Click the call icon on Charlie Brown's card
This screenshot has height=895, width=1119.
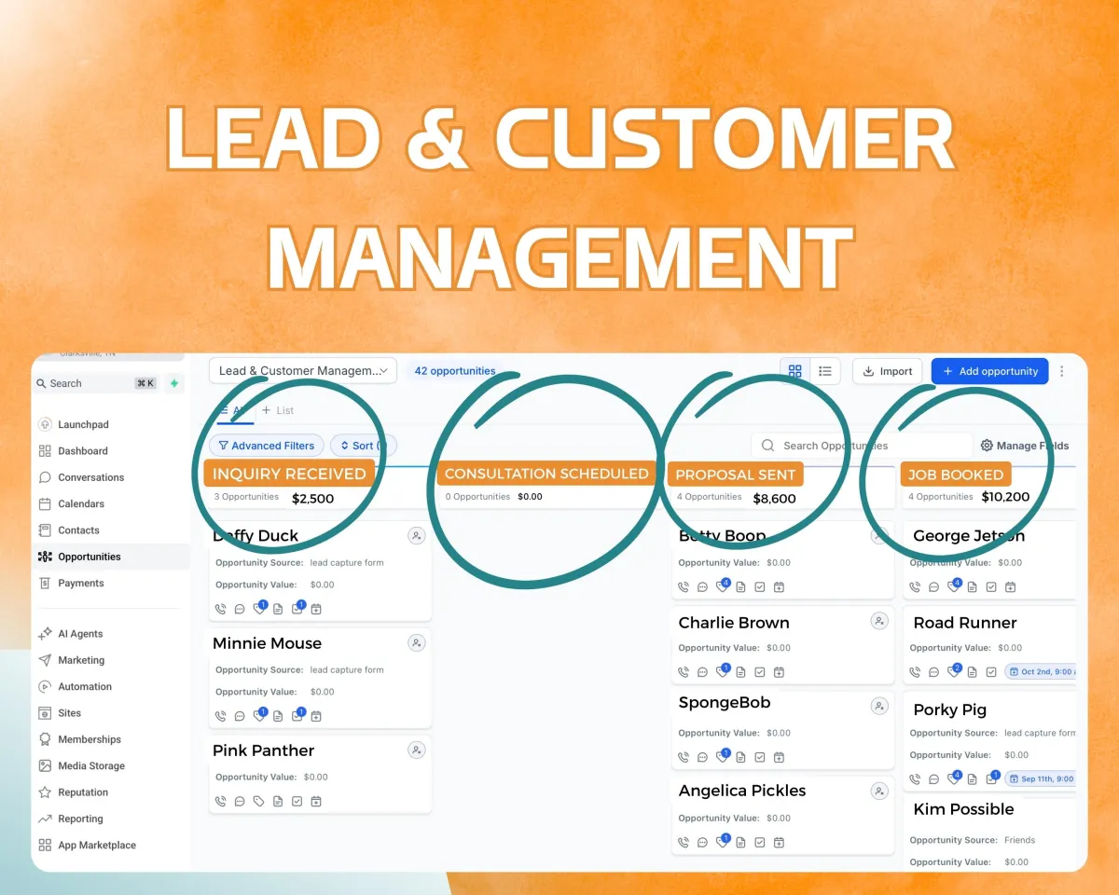click(684, 671)
